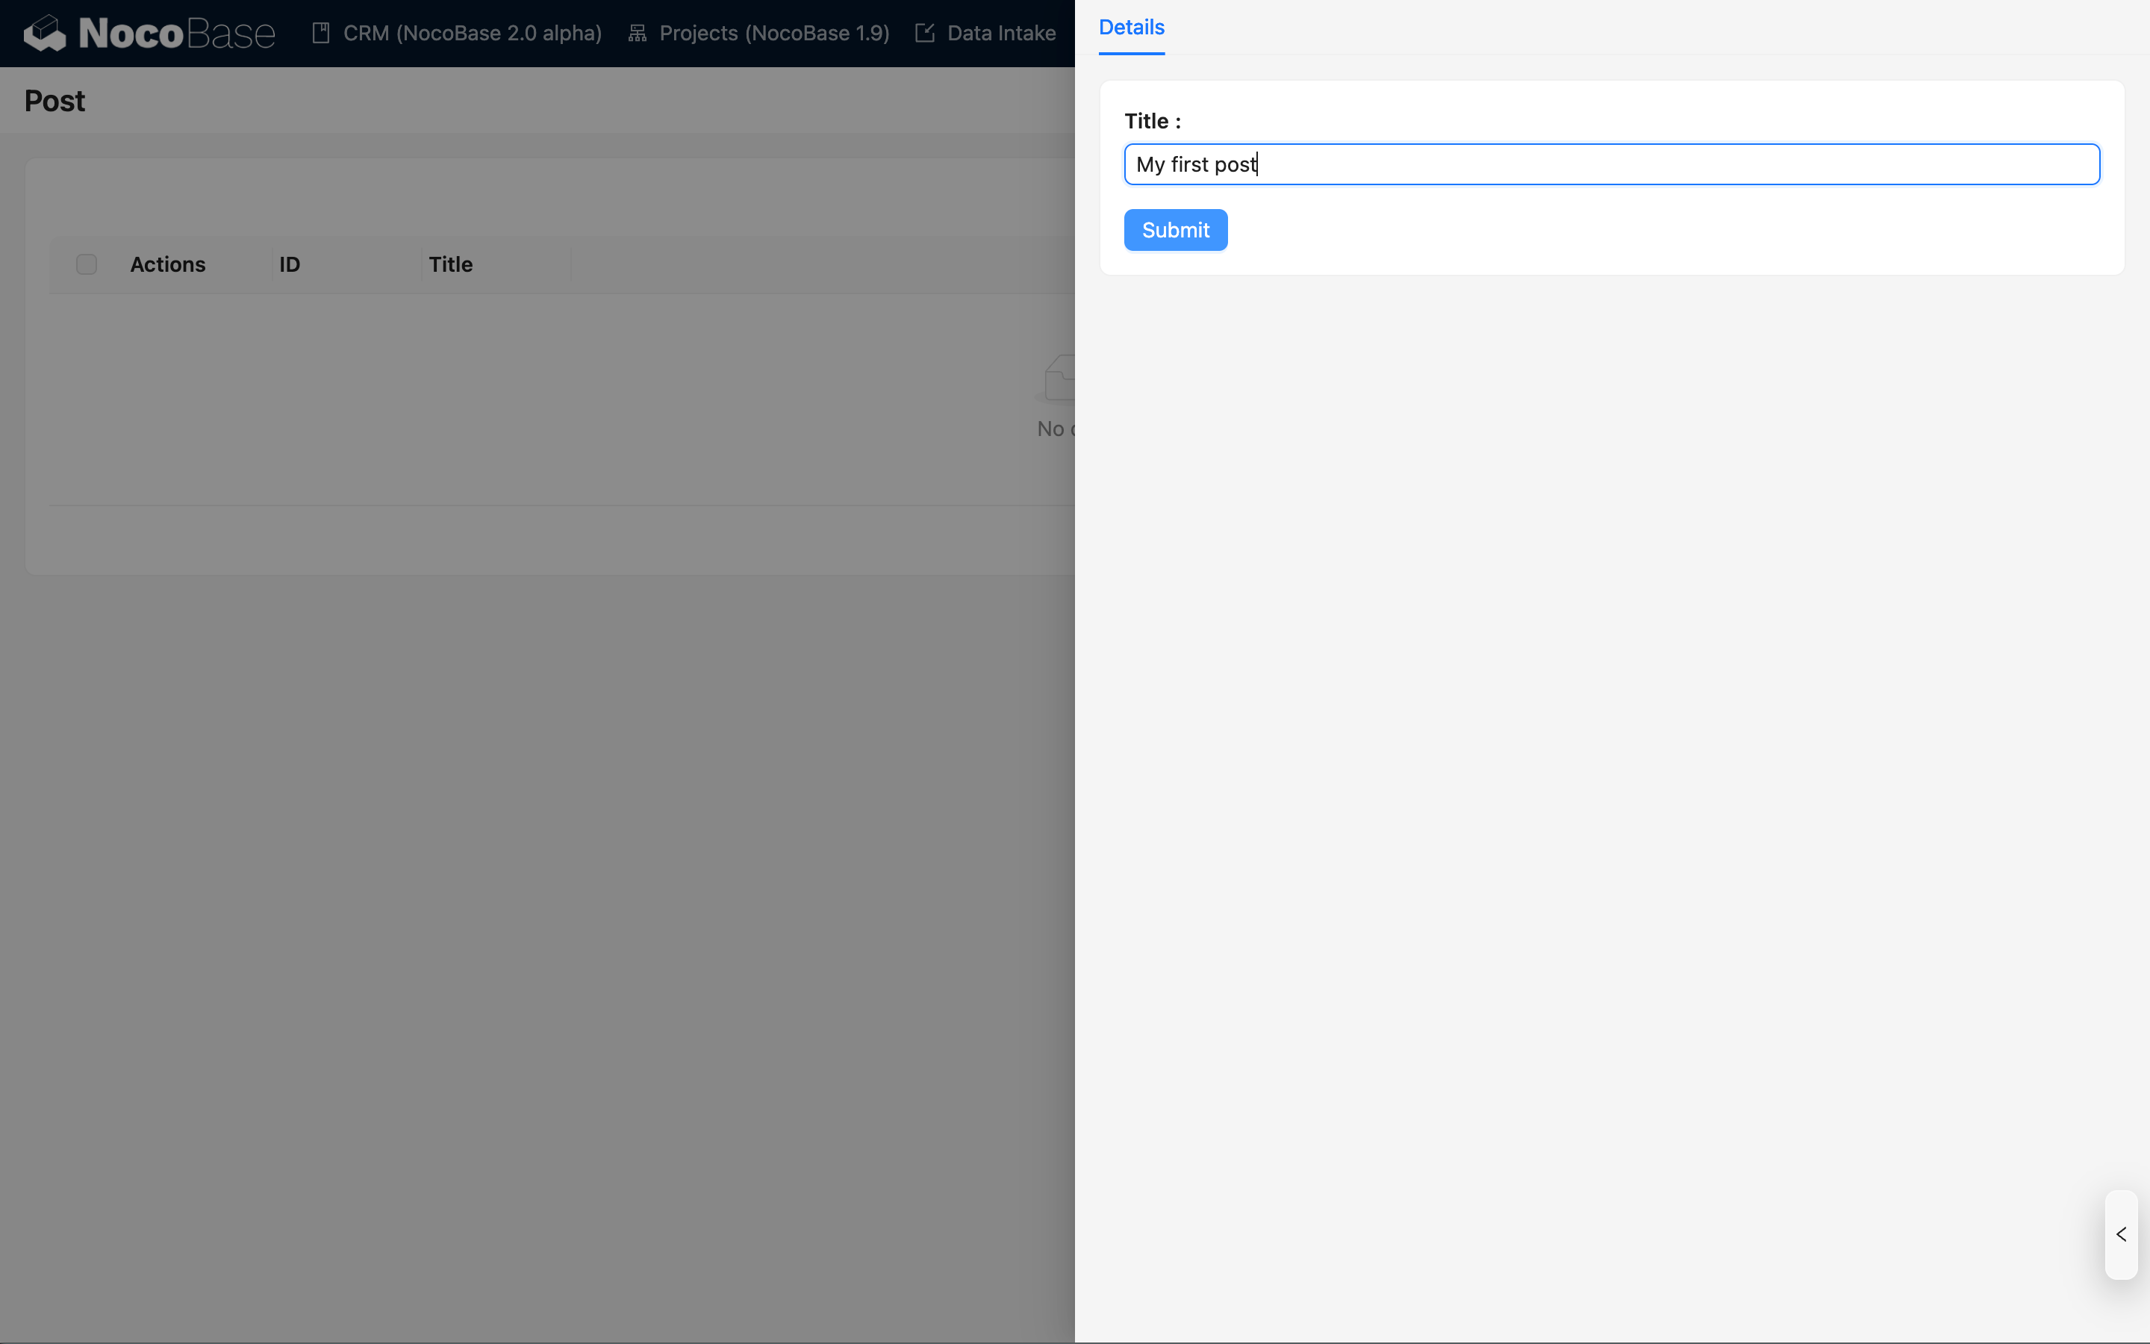Click the sitemap icon beside Projects
The height and width of the screenshot is (1344, 2150).
637,33
